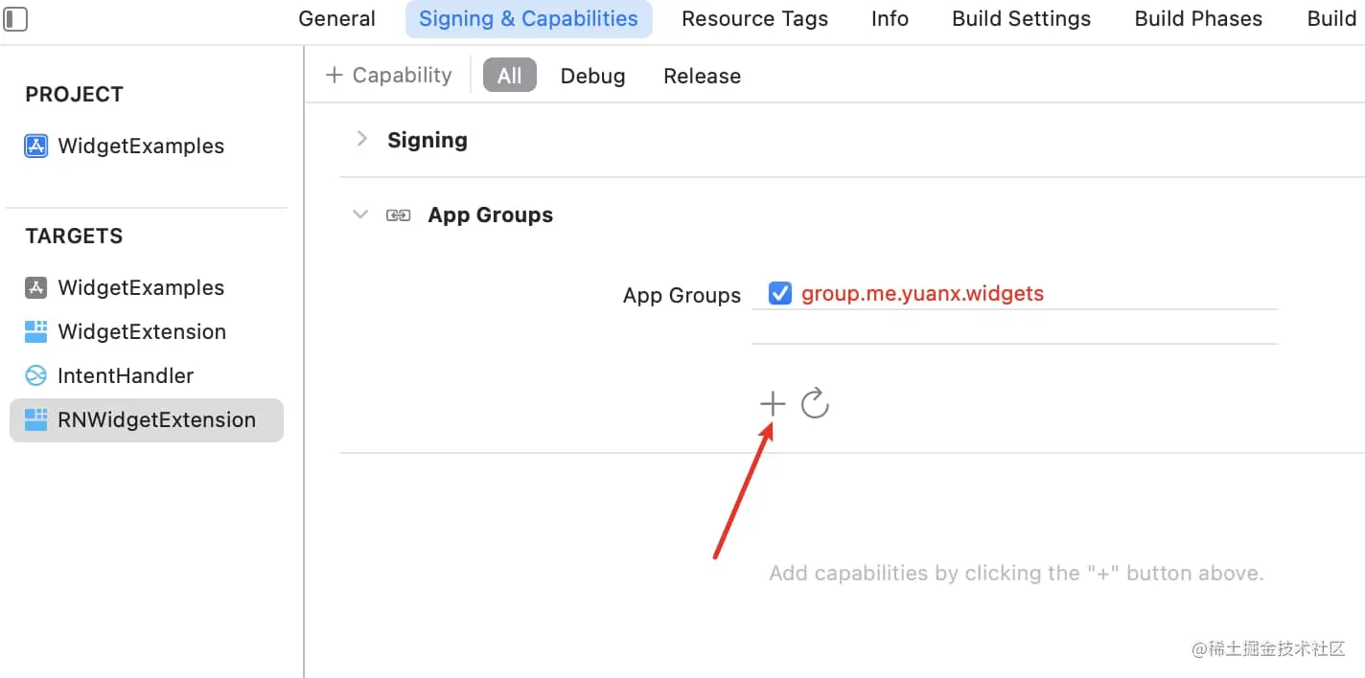Screen dimensions: 1365x678
Task: Select the IntentHandler target icon
Action: click(35, 375)
